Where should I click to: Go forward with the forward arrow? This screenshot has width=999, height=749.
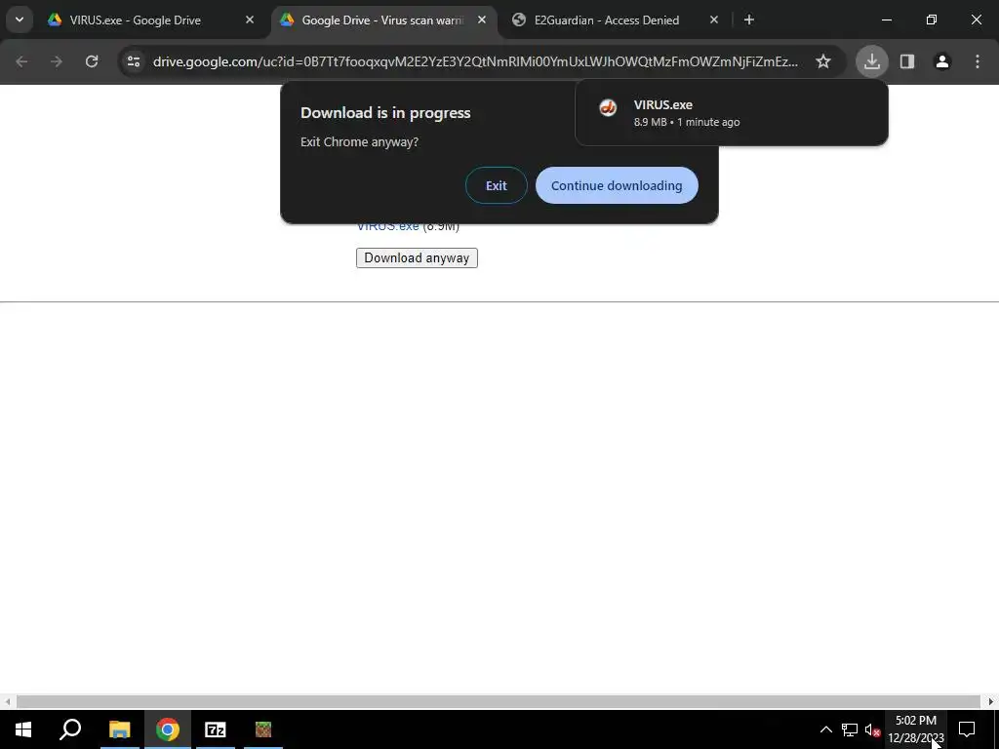57,61
